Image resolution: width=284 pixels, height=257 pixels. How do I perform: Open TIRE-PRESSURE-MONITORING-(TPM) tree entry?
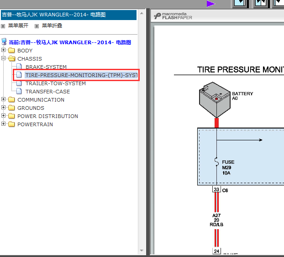[x=81, y=75]
